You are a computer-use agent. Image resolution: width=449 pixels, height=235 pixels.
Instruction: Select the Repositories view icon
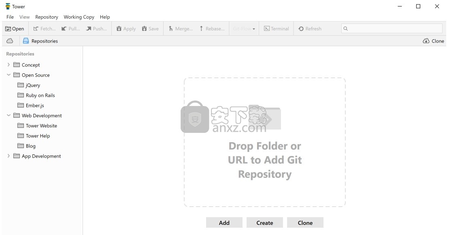coord(26,41)
